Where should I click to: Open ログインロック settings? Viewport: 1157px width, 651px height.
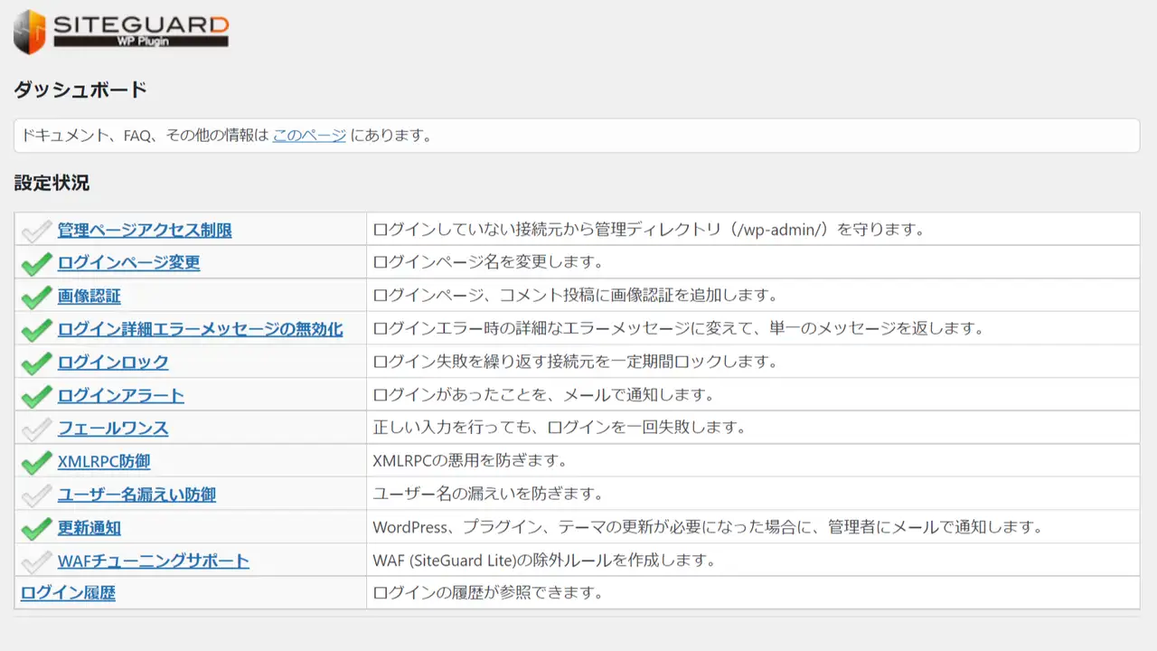pos(113,363)
